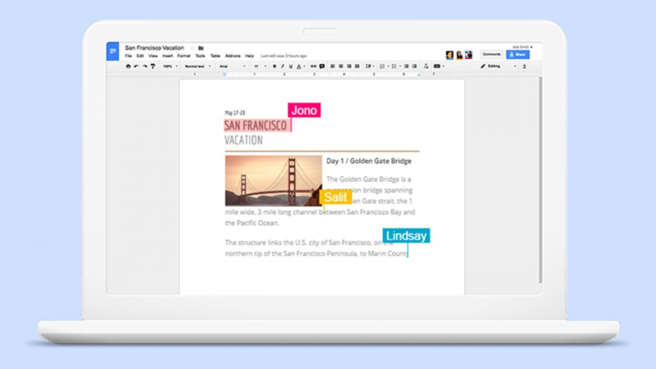Click the teal Lindsay cursor label

point(406,235)
